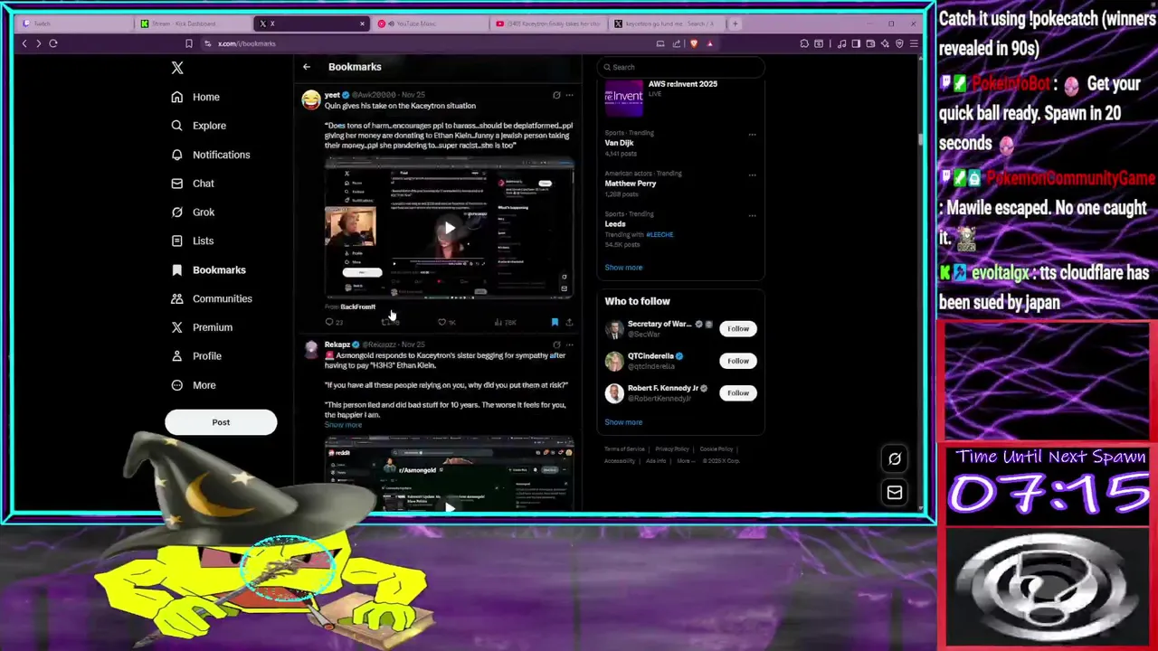Open Privacy Policy footer link
This screenshot has width=1158, height=651.
point(671,449)
